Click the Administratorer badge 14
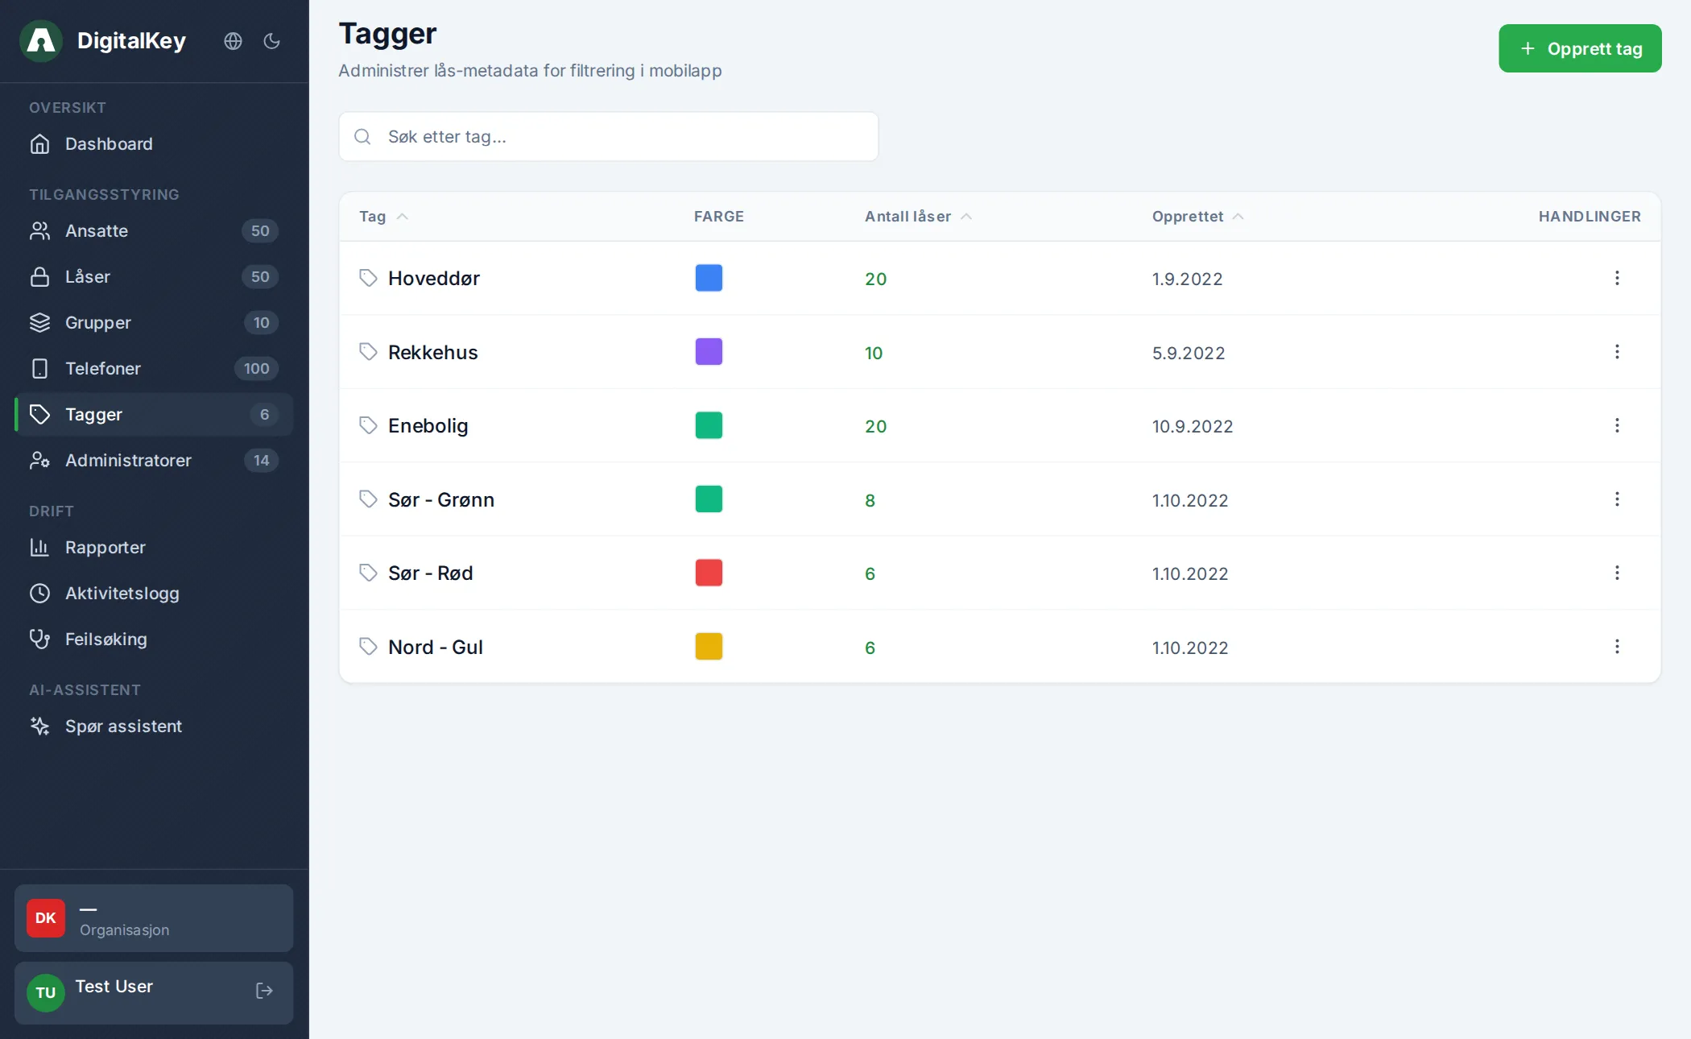This screenshot has height=1039, width=1691. point(262,461)
